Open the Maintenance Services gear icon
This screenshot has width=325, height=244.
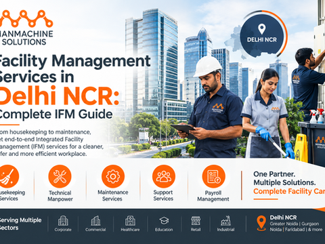113,176
